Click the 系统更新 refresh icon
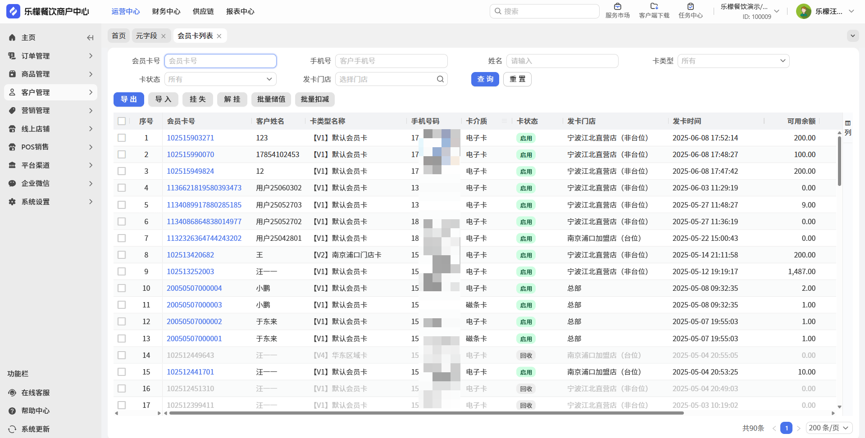The height and width of the screenshot is (438, 865). (x=12, y=429)
